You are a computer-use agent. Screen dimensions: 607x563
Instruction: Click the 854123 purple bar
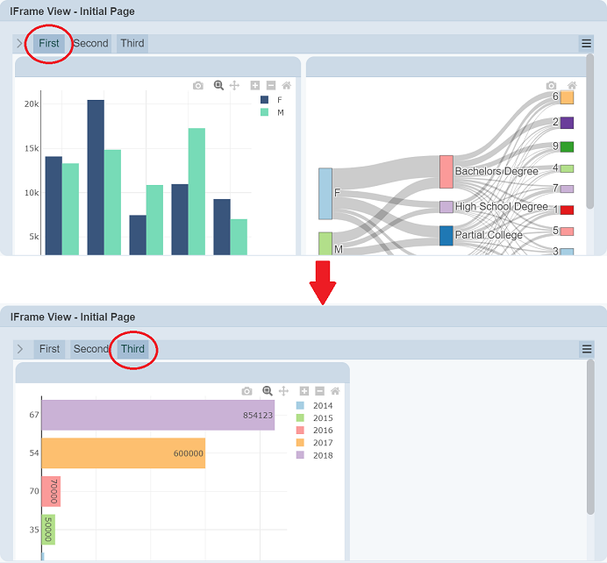tap(158, 415)
